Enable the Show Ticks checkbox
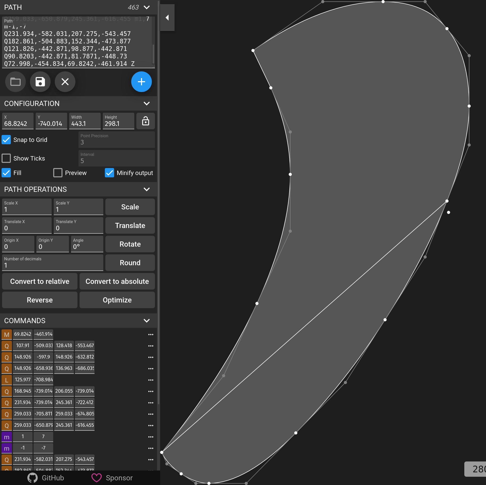The image size is (486, 485). 6,158
